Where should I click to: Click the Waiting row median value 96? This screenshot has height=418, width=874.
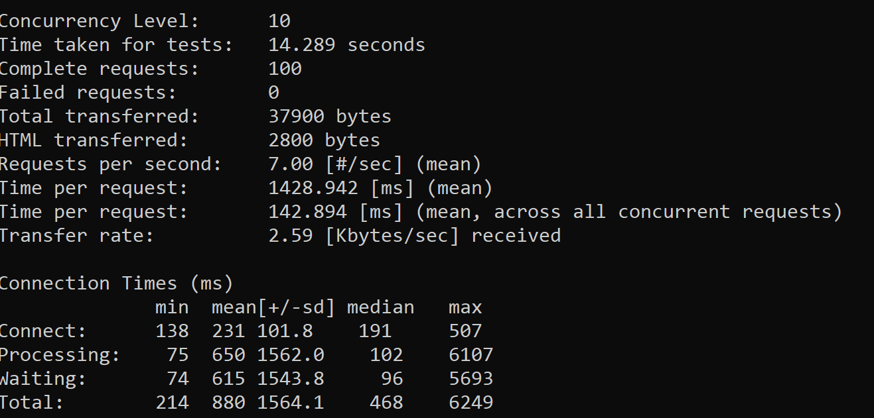392,379
